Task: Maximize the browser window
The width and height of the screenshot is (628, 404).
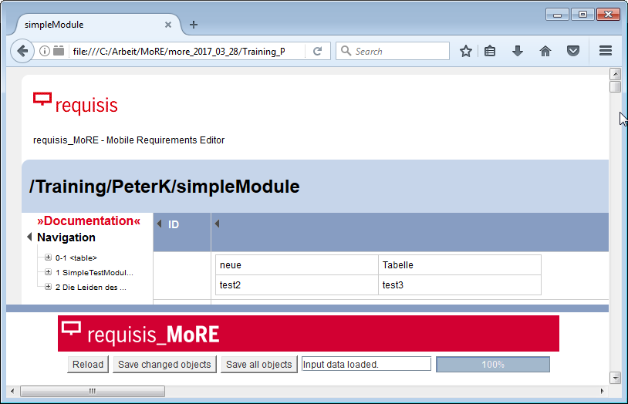Action: click(x=582, y=15)
